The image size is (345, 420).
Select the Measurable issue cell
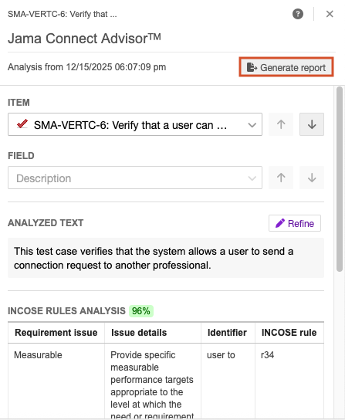(56, 381)
